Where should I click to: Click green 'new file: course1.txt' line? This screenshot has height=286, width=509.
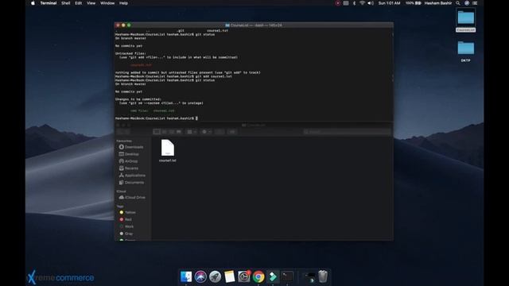coord(152,110)
